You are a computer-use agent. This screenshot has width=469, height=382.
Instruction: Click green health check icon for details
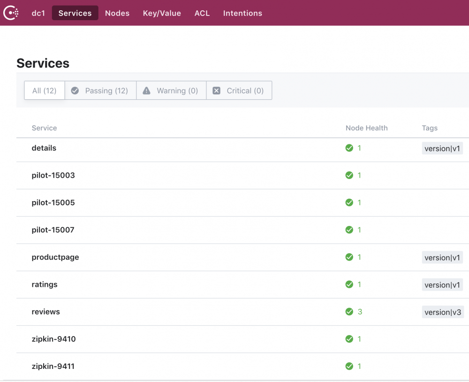pyautogui.click(x=349, y=148)
